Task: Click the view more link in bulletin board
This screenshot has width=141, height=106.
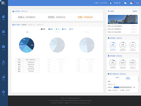Action: (x=135, y=11)
